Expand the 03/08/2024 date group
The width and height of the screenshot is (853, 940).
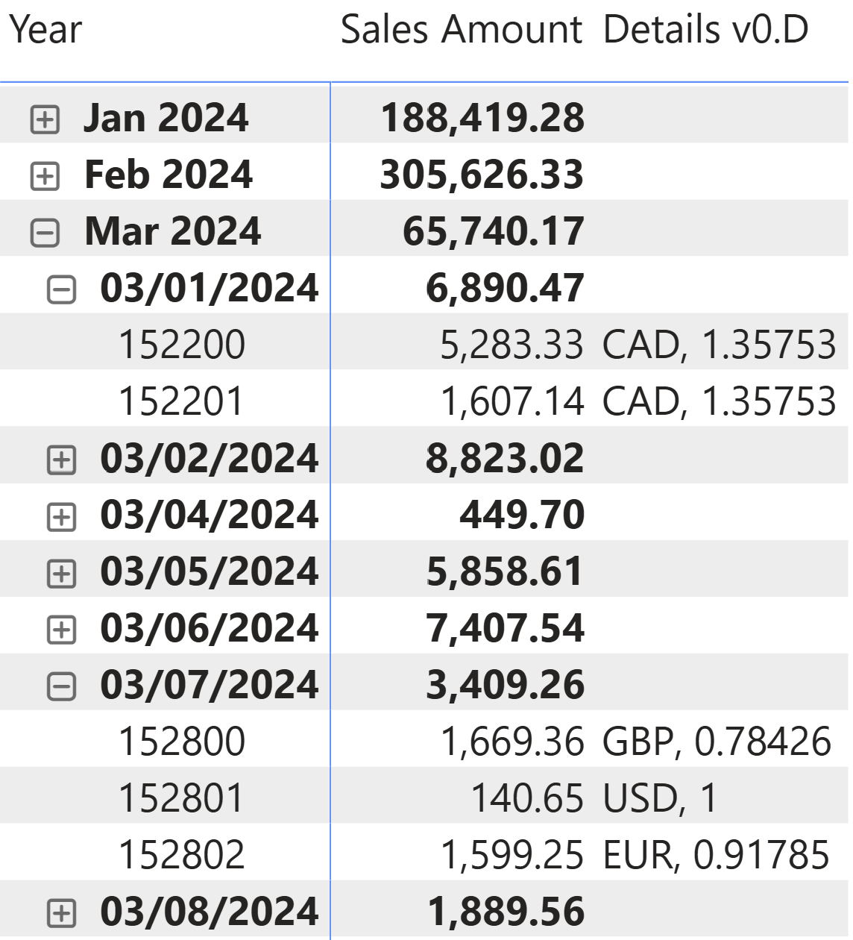(x=61, y=912)
